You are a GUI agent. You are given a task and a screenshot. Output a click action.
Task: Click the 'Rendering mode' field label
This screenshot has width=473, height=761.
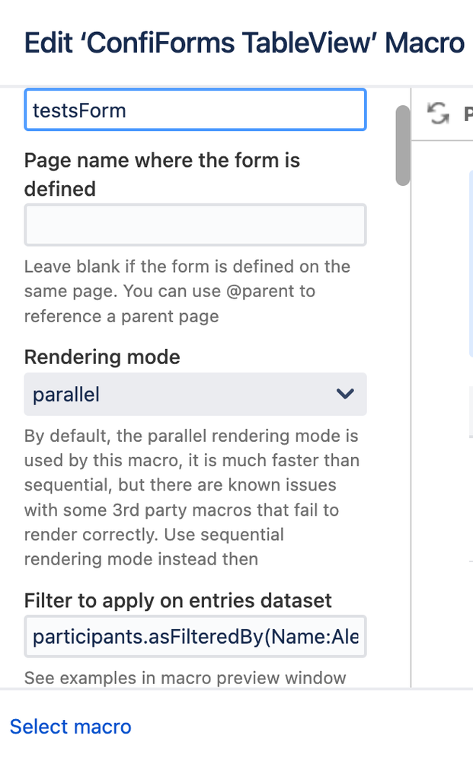[102, 357]
